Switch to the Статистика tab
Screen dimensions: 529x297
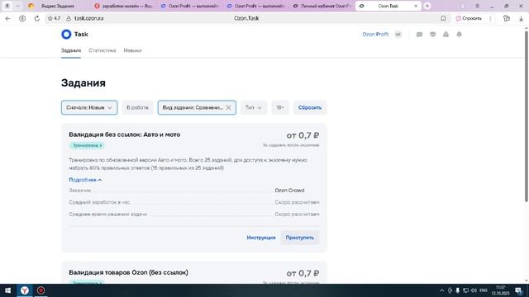pyautogui.click(x=102, y=50)
